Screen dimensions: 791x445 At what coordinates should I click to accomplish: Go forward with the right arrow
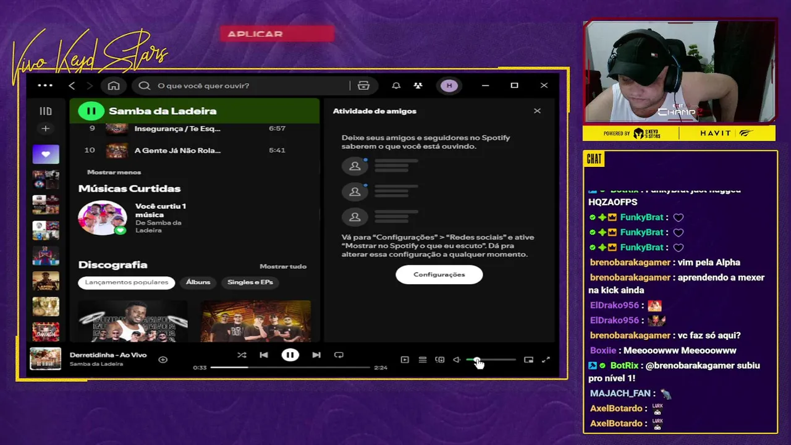(89, 85)
